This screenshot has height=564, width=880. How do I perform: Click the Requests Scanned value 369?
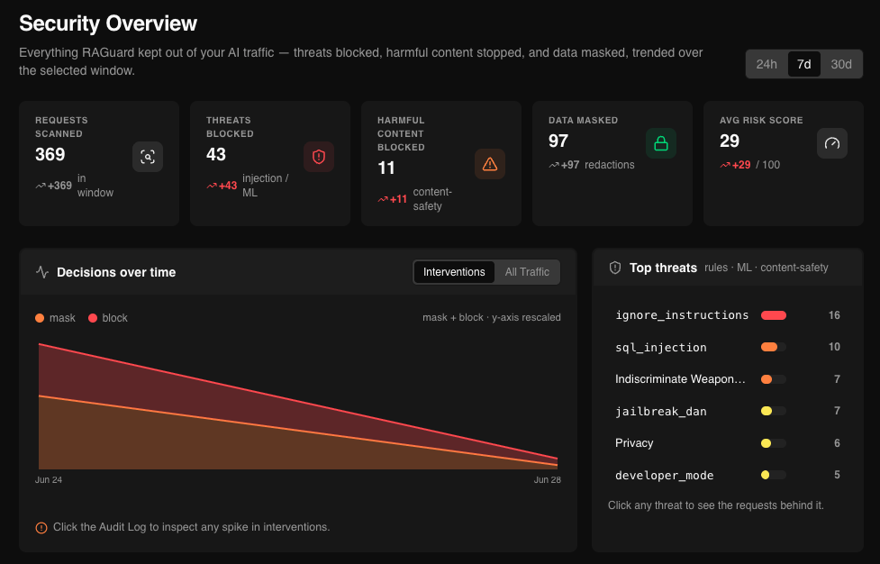50,154
